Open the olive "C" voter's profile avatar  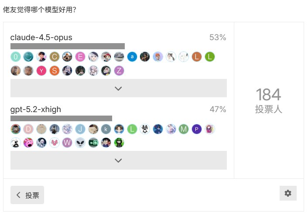pos(55,56)
